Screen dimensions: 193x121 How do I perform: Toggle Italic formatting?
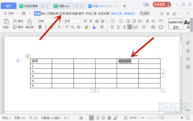[x=46, y=27]
